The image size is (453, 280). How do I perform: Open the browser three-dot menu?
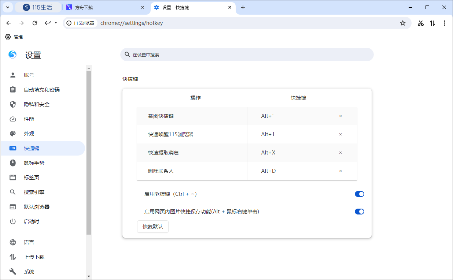click(x=444, y=23)
